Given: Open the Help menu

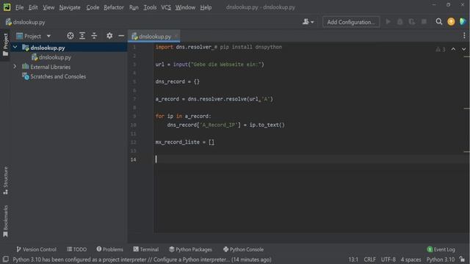Looking at the screenshot, I should pyautogui.click(x=206, y=7).
